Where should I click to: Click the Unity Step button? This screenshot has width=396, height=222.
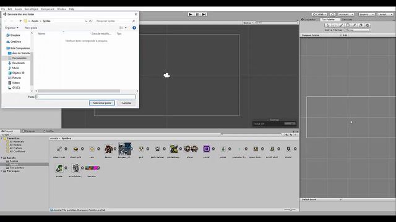204,14
